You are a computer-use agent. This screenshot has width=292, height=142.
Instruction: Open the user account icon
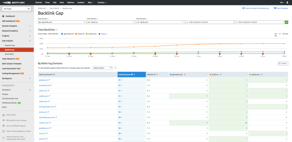(287, 3)
